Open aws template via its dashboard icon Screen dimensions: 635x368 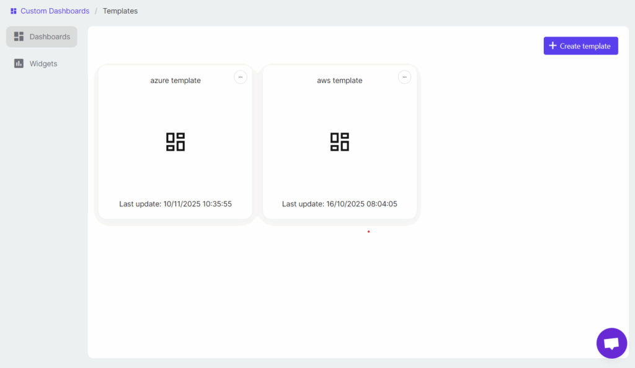[x=339, y=141]
